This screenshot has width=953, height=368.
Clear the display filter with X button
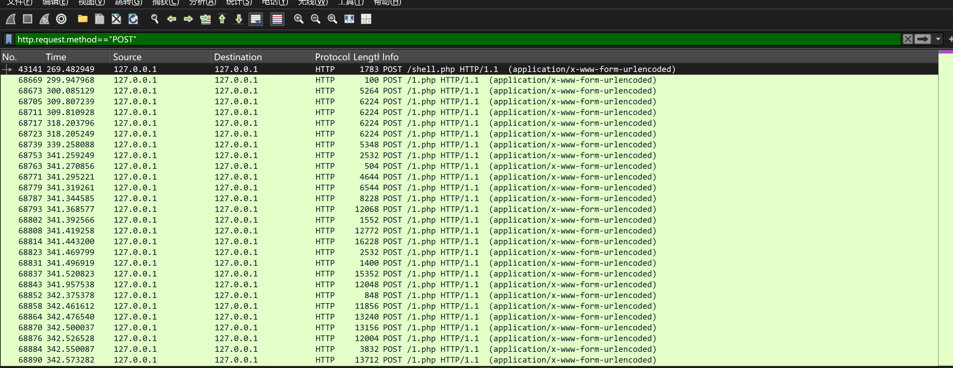(908, 39)
